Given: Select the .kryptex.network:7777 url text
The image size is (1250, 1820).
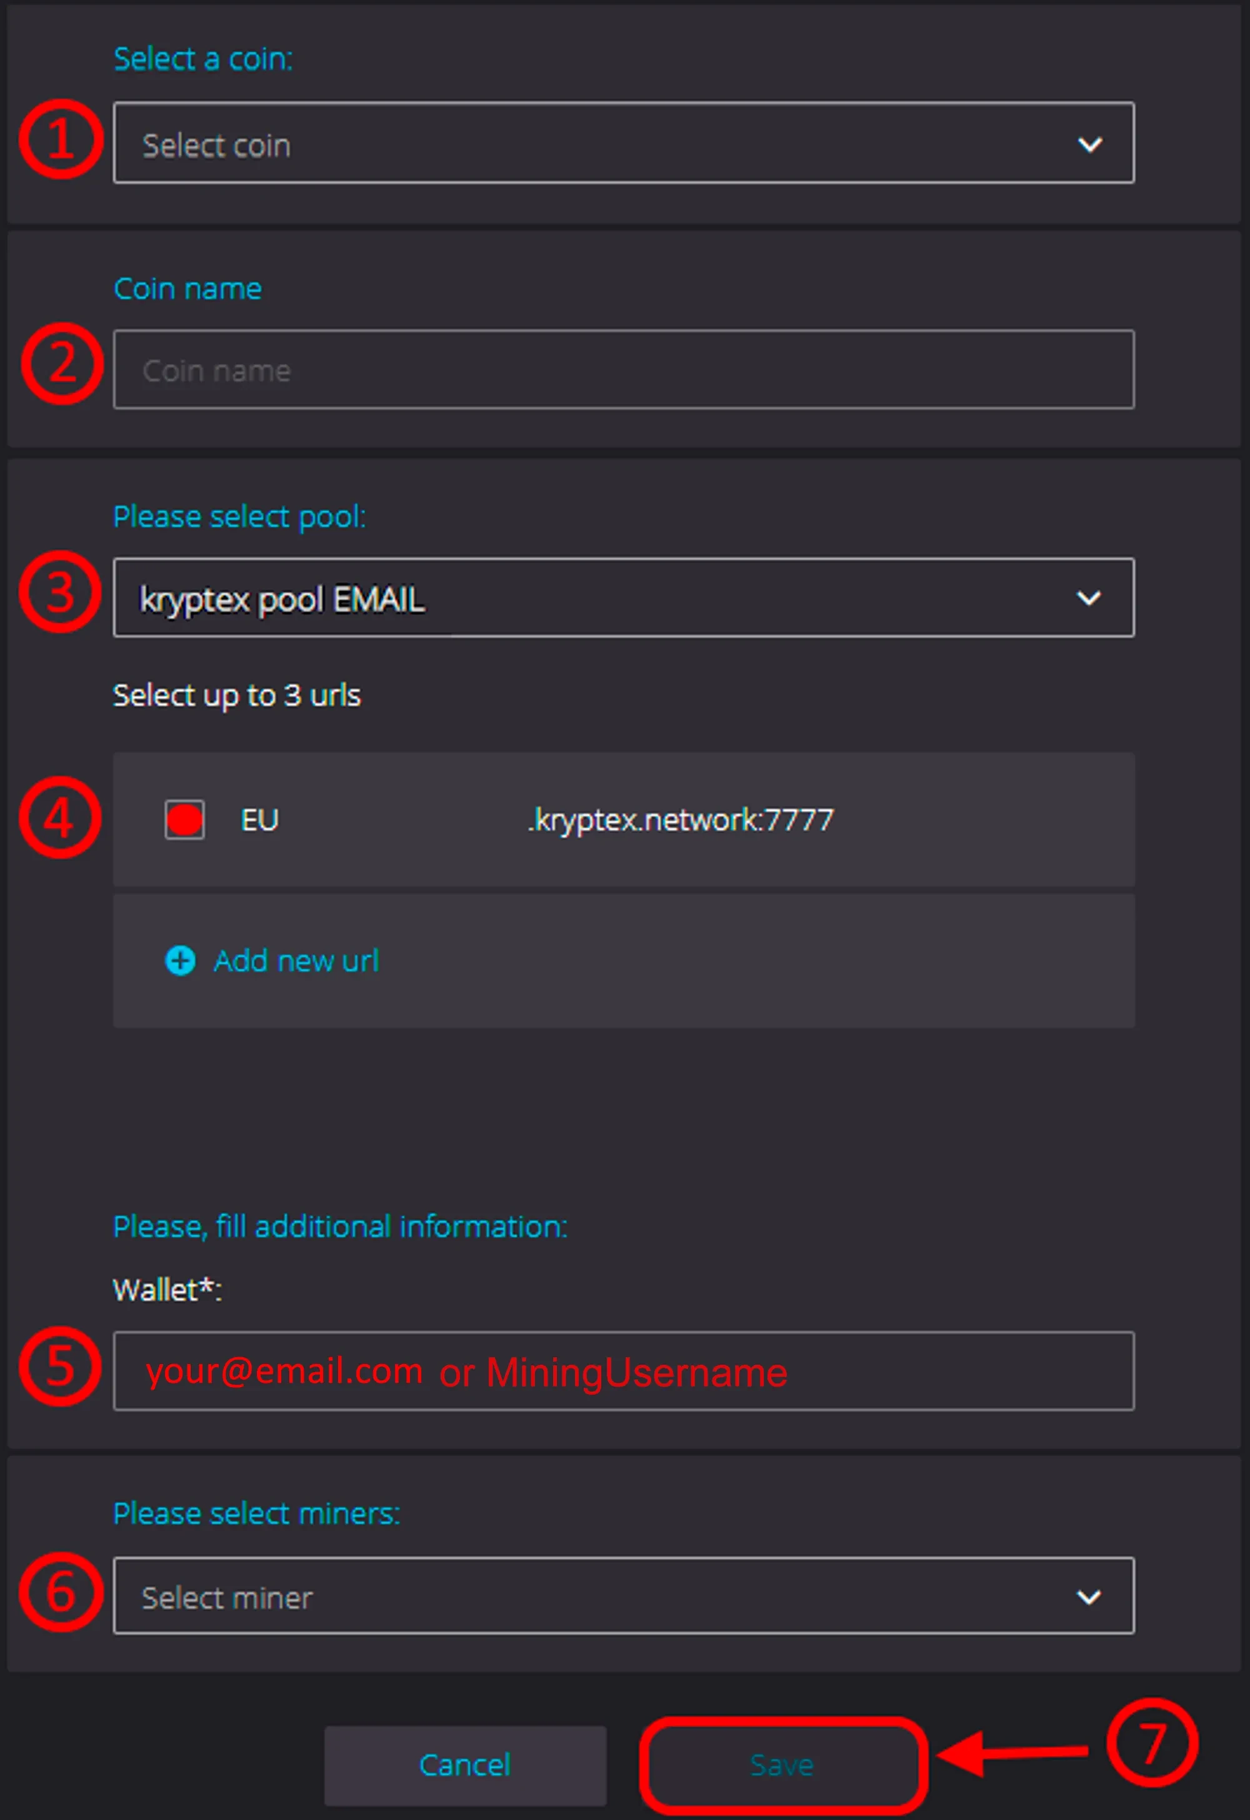Looking at the screenshot, I should 680,820.
